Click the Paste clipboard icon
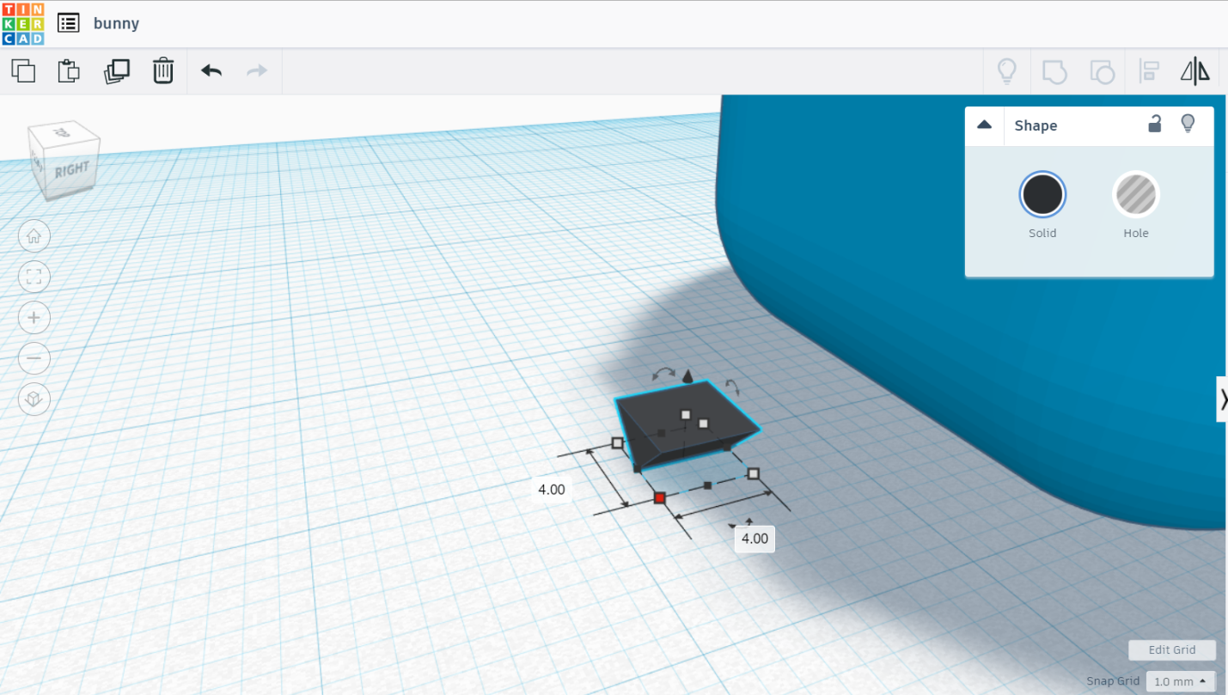 [69, 70]
